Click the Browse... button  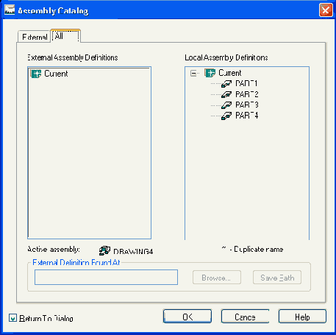(217, 278)
